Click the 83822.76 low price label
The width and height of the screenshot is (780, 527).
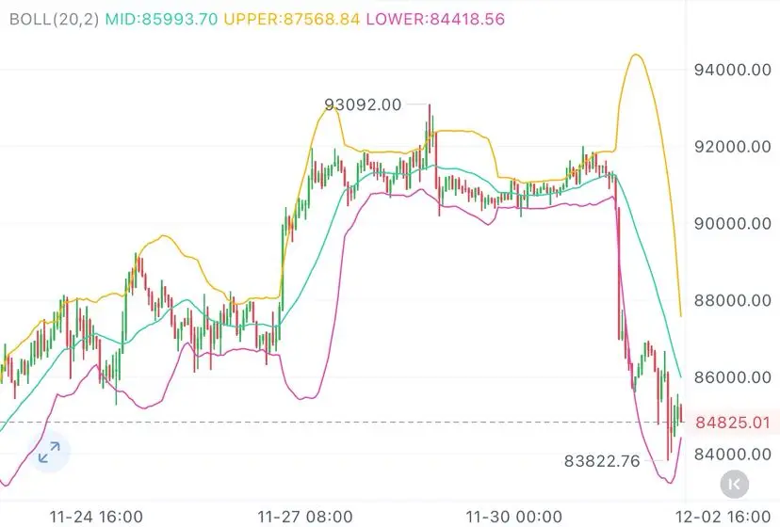[x=601, y=461]
